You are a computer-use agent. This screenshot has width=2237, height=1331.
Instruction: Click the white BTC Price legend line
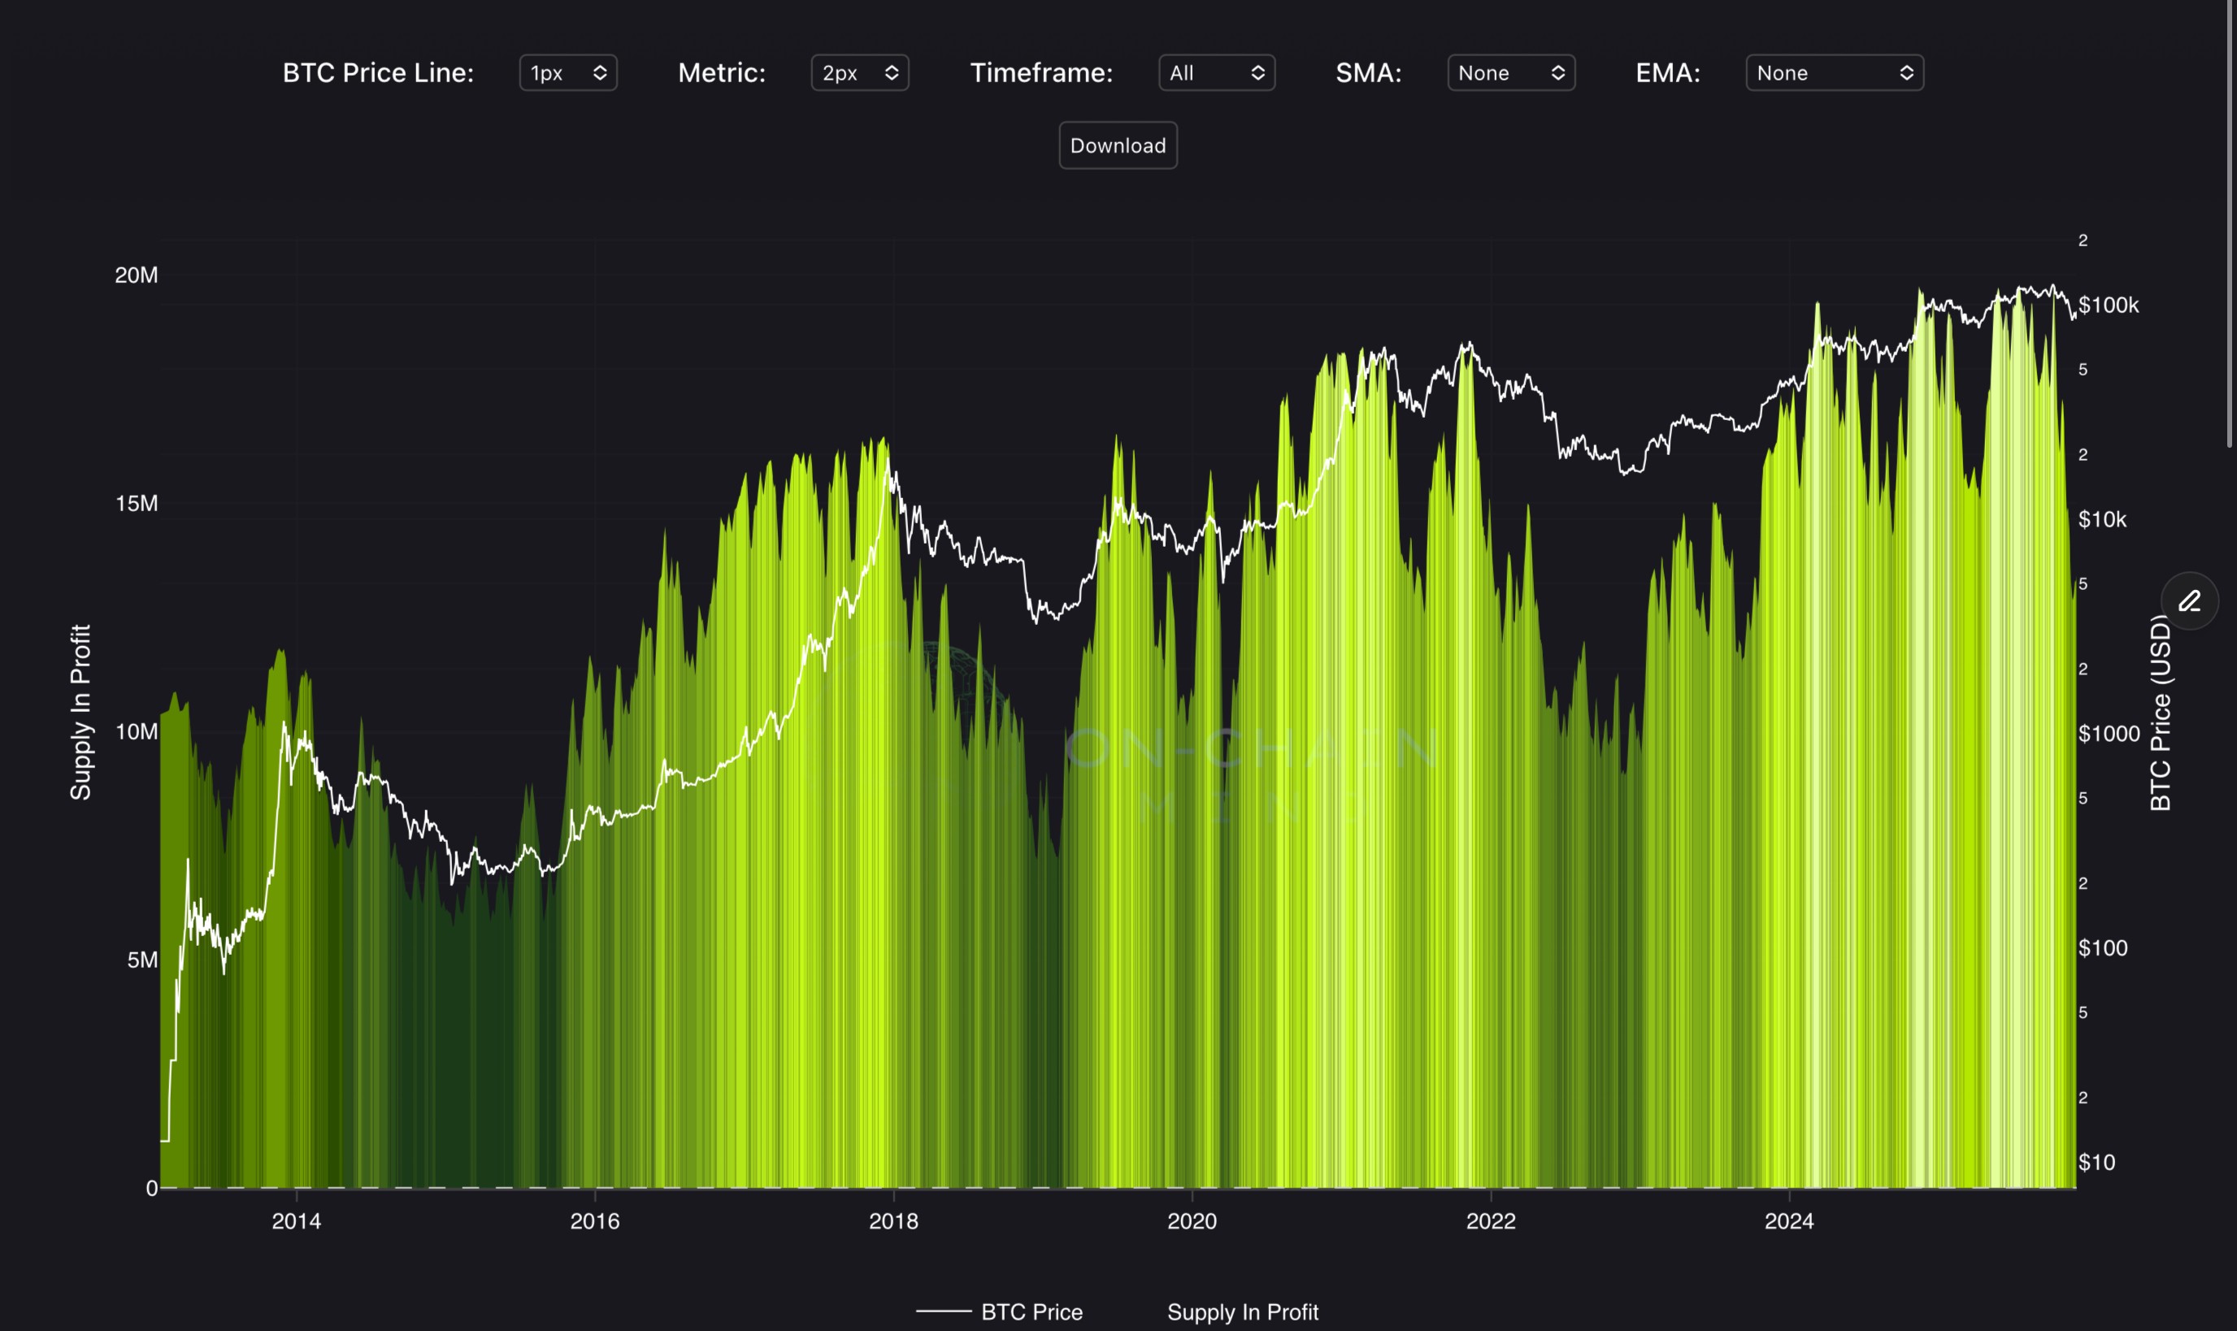943,1312
